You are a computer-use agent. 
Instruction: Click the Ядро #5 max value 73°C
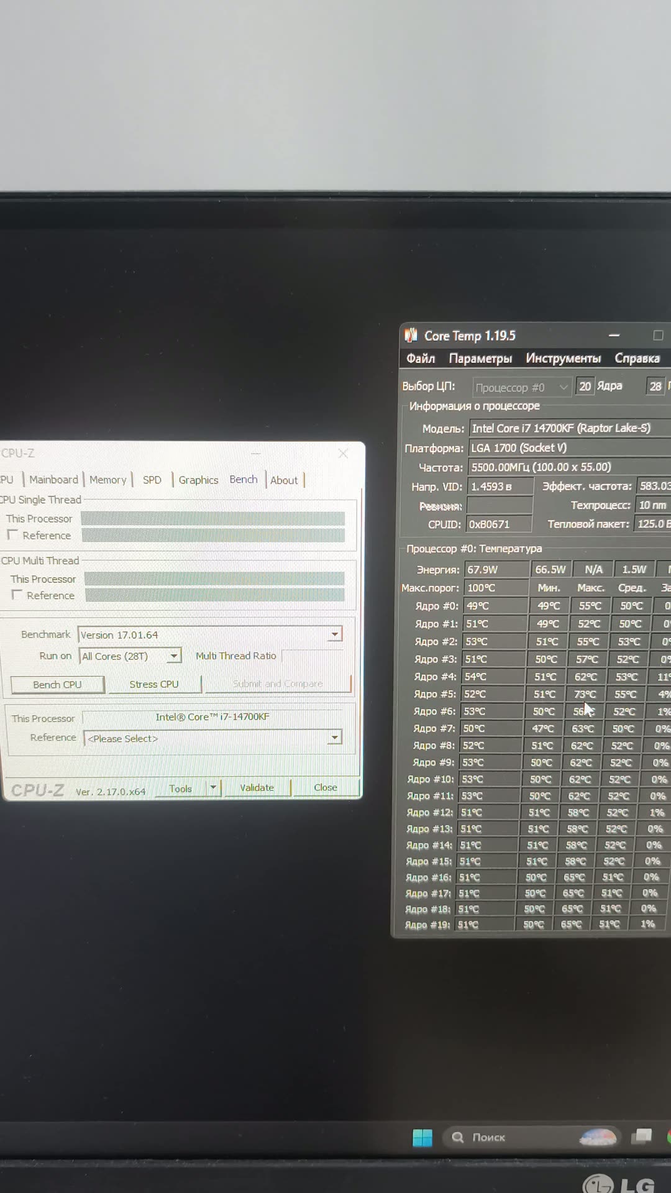click(x=585, y=694)
